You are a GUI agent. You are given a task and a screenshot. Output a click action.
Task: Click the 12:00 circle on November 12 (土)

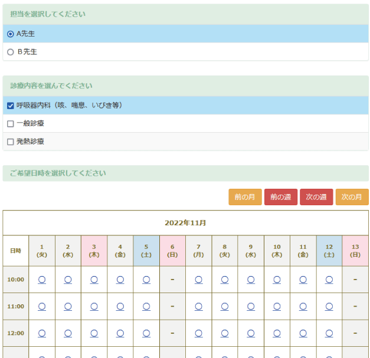click(329, 333)
